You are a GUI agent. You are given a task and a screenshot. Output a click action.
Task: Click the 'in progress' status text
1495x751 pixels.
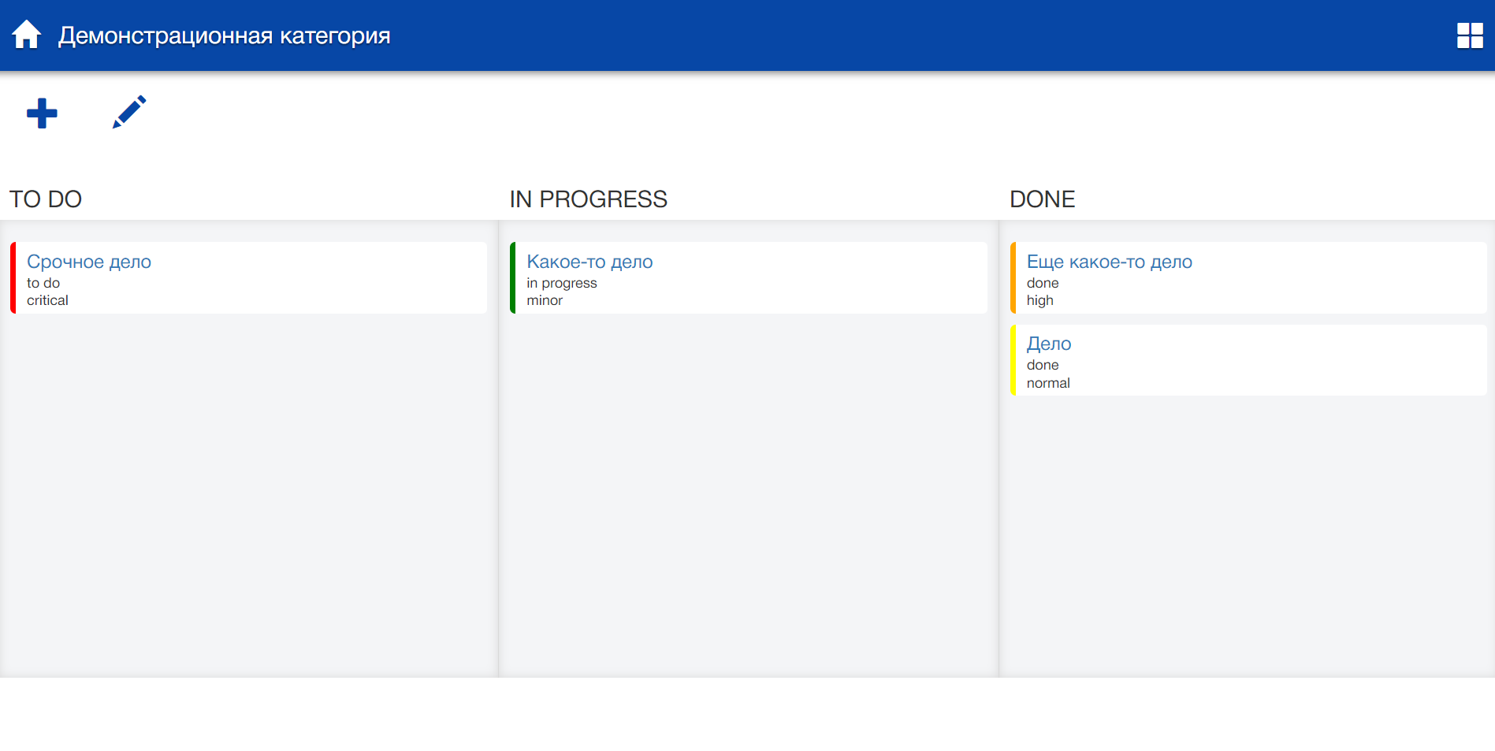click(562, 283)
